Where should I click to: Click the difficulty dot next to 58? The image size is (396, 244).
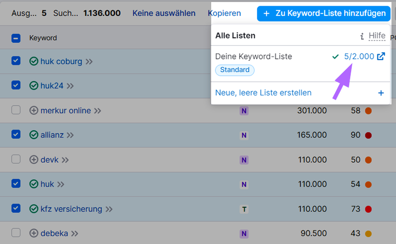(x=368, y=111)
